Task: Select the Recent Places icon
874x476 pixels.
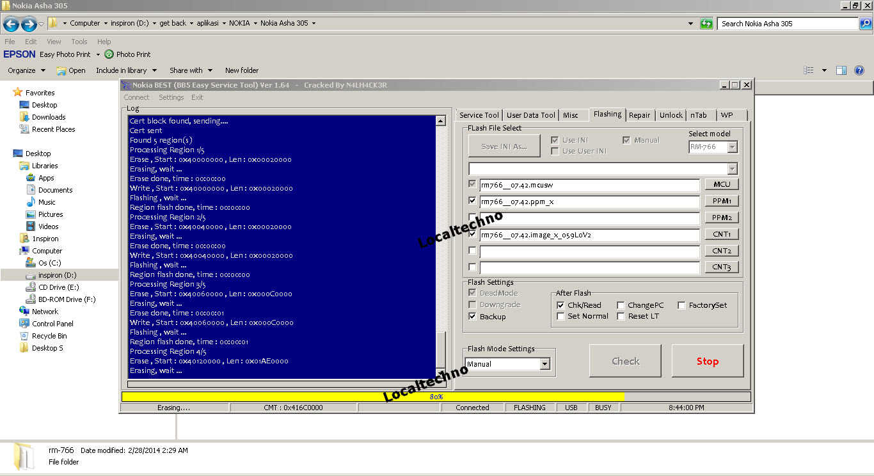Action: tap(24, 129)
